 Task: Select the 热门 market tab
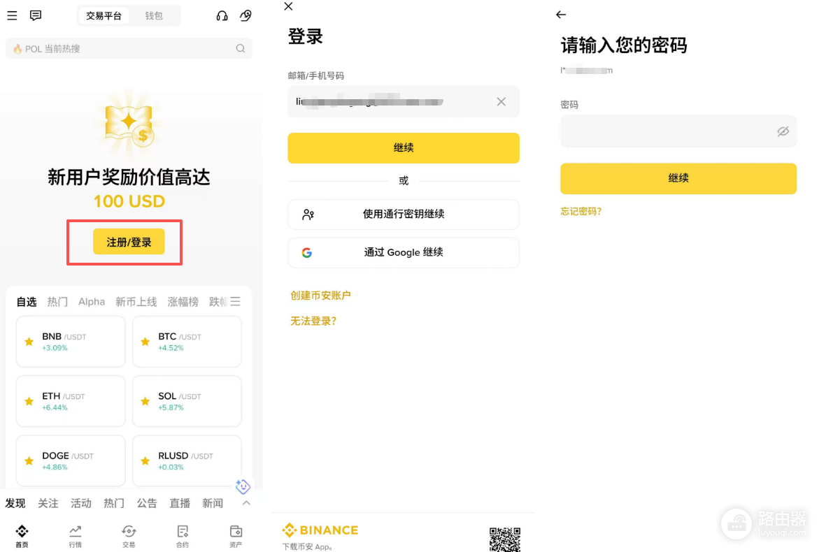(57, 302)
